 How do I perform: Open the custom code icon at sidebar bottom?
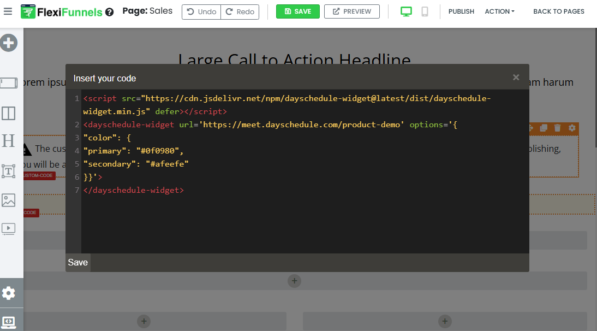point(8,322)
